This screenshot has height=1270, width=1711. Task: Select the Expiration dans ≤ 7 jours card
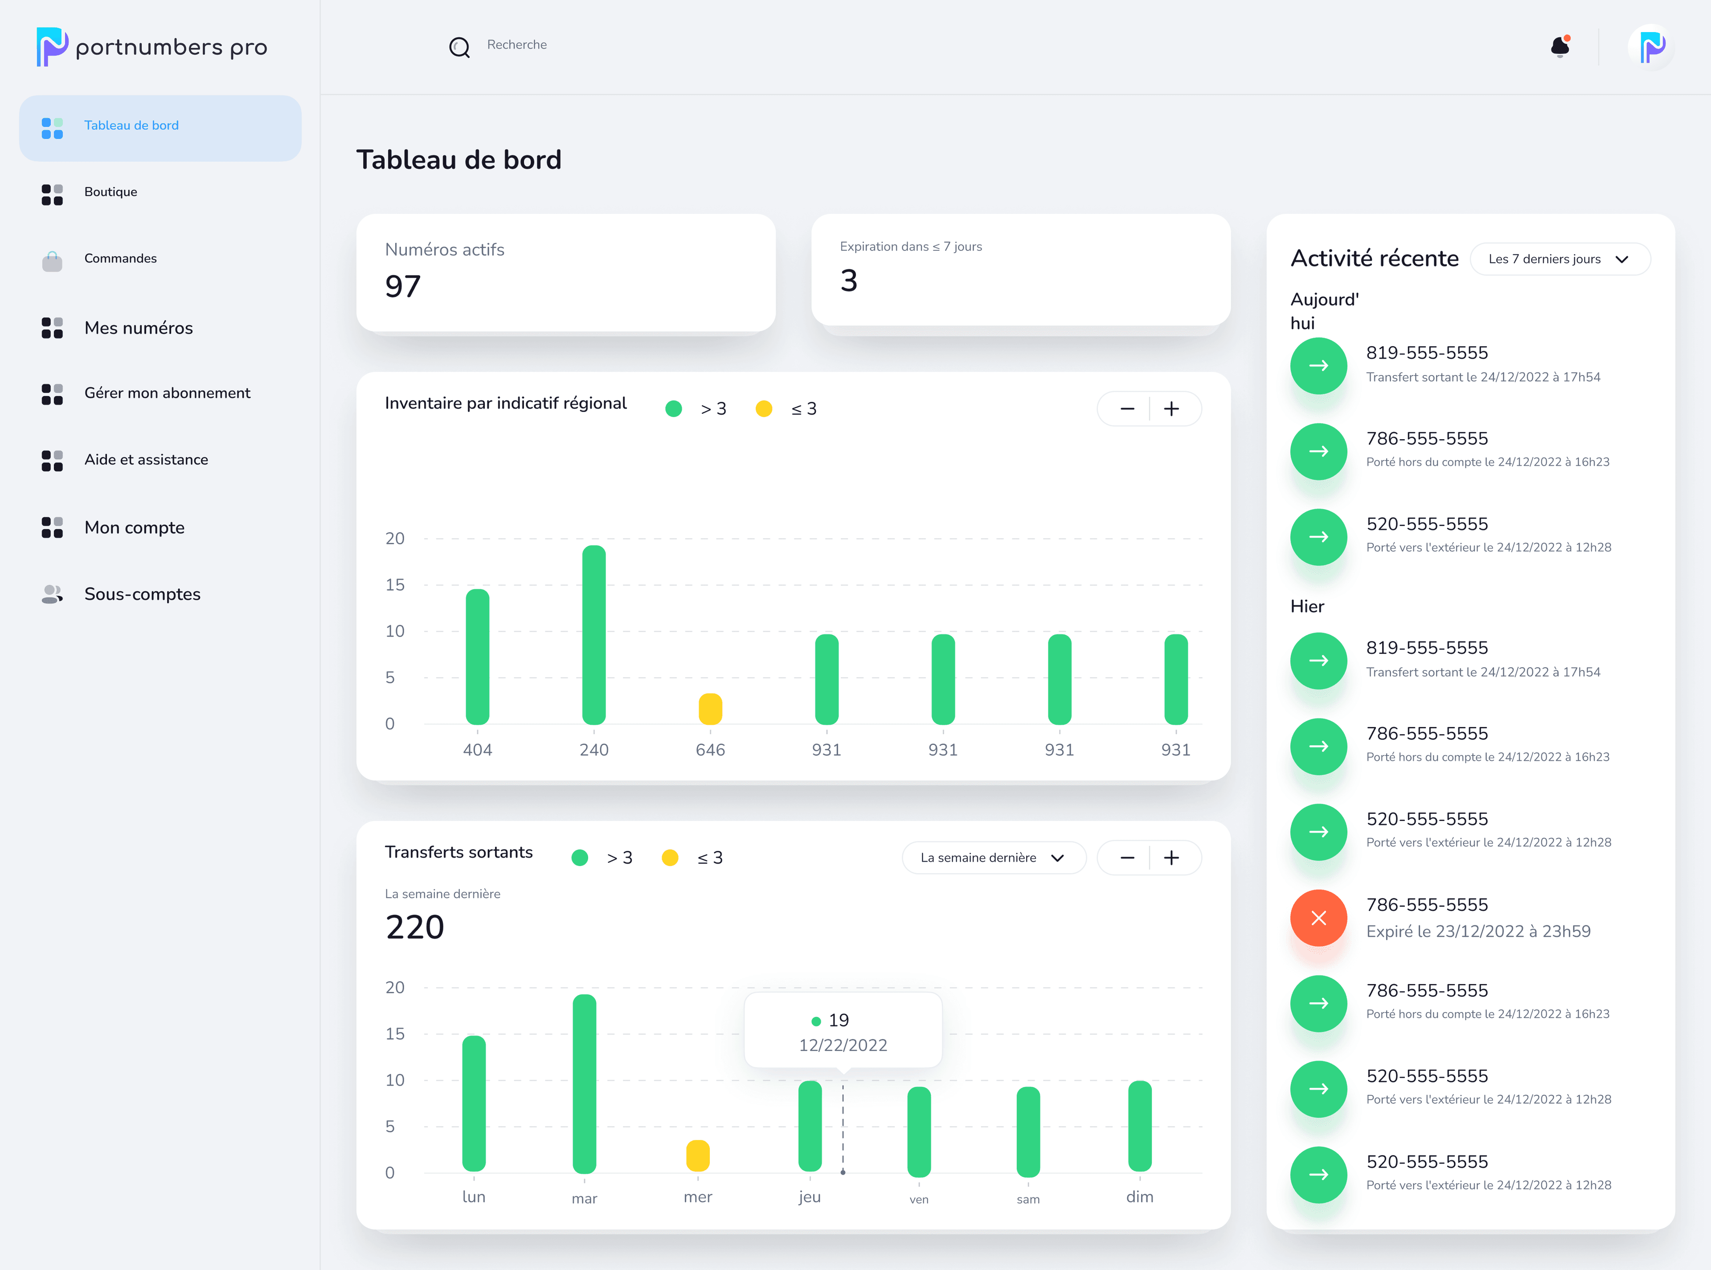[x=1020, y=270]
